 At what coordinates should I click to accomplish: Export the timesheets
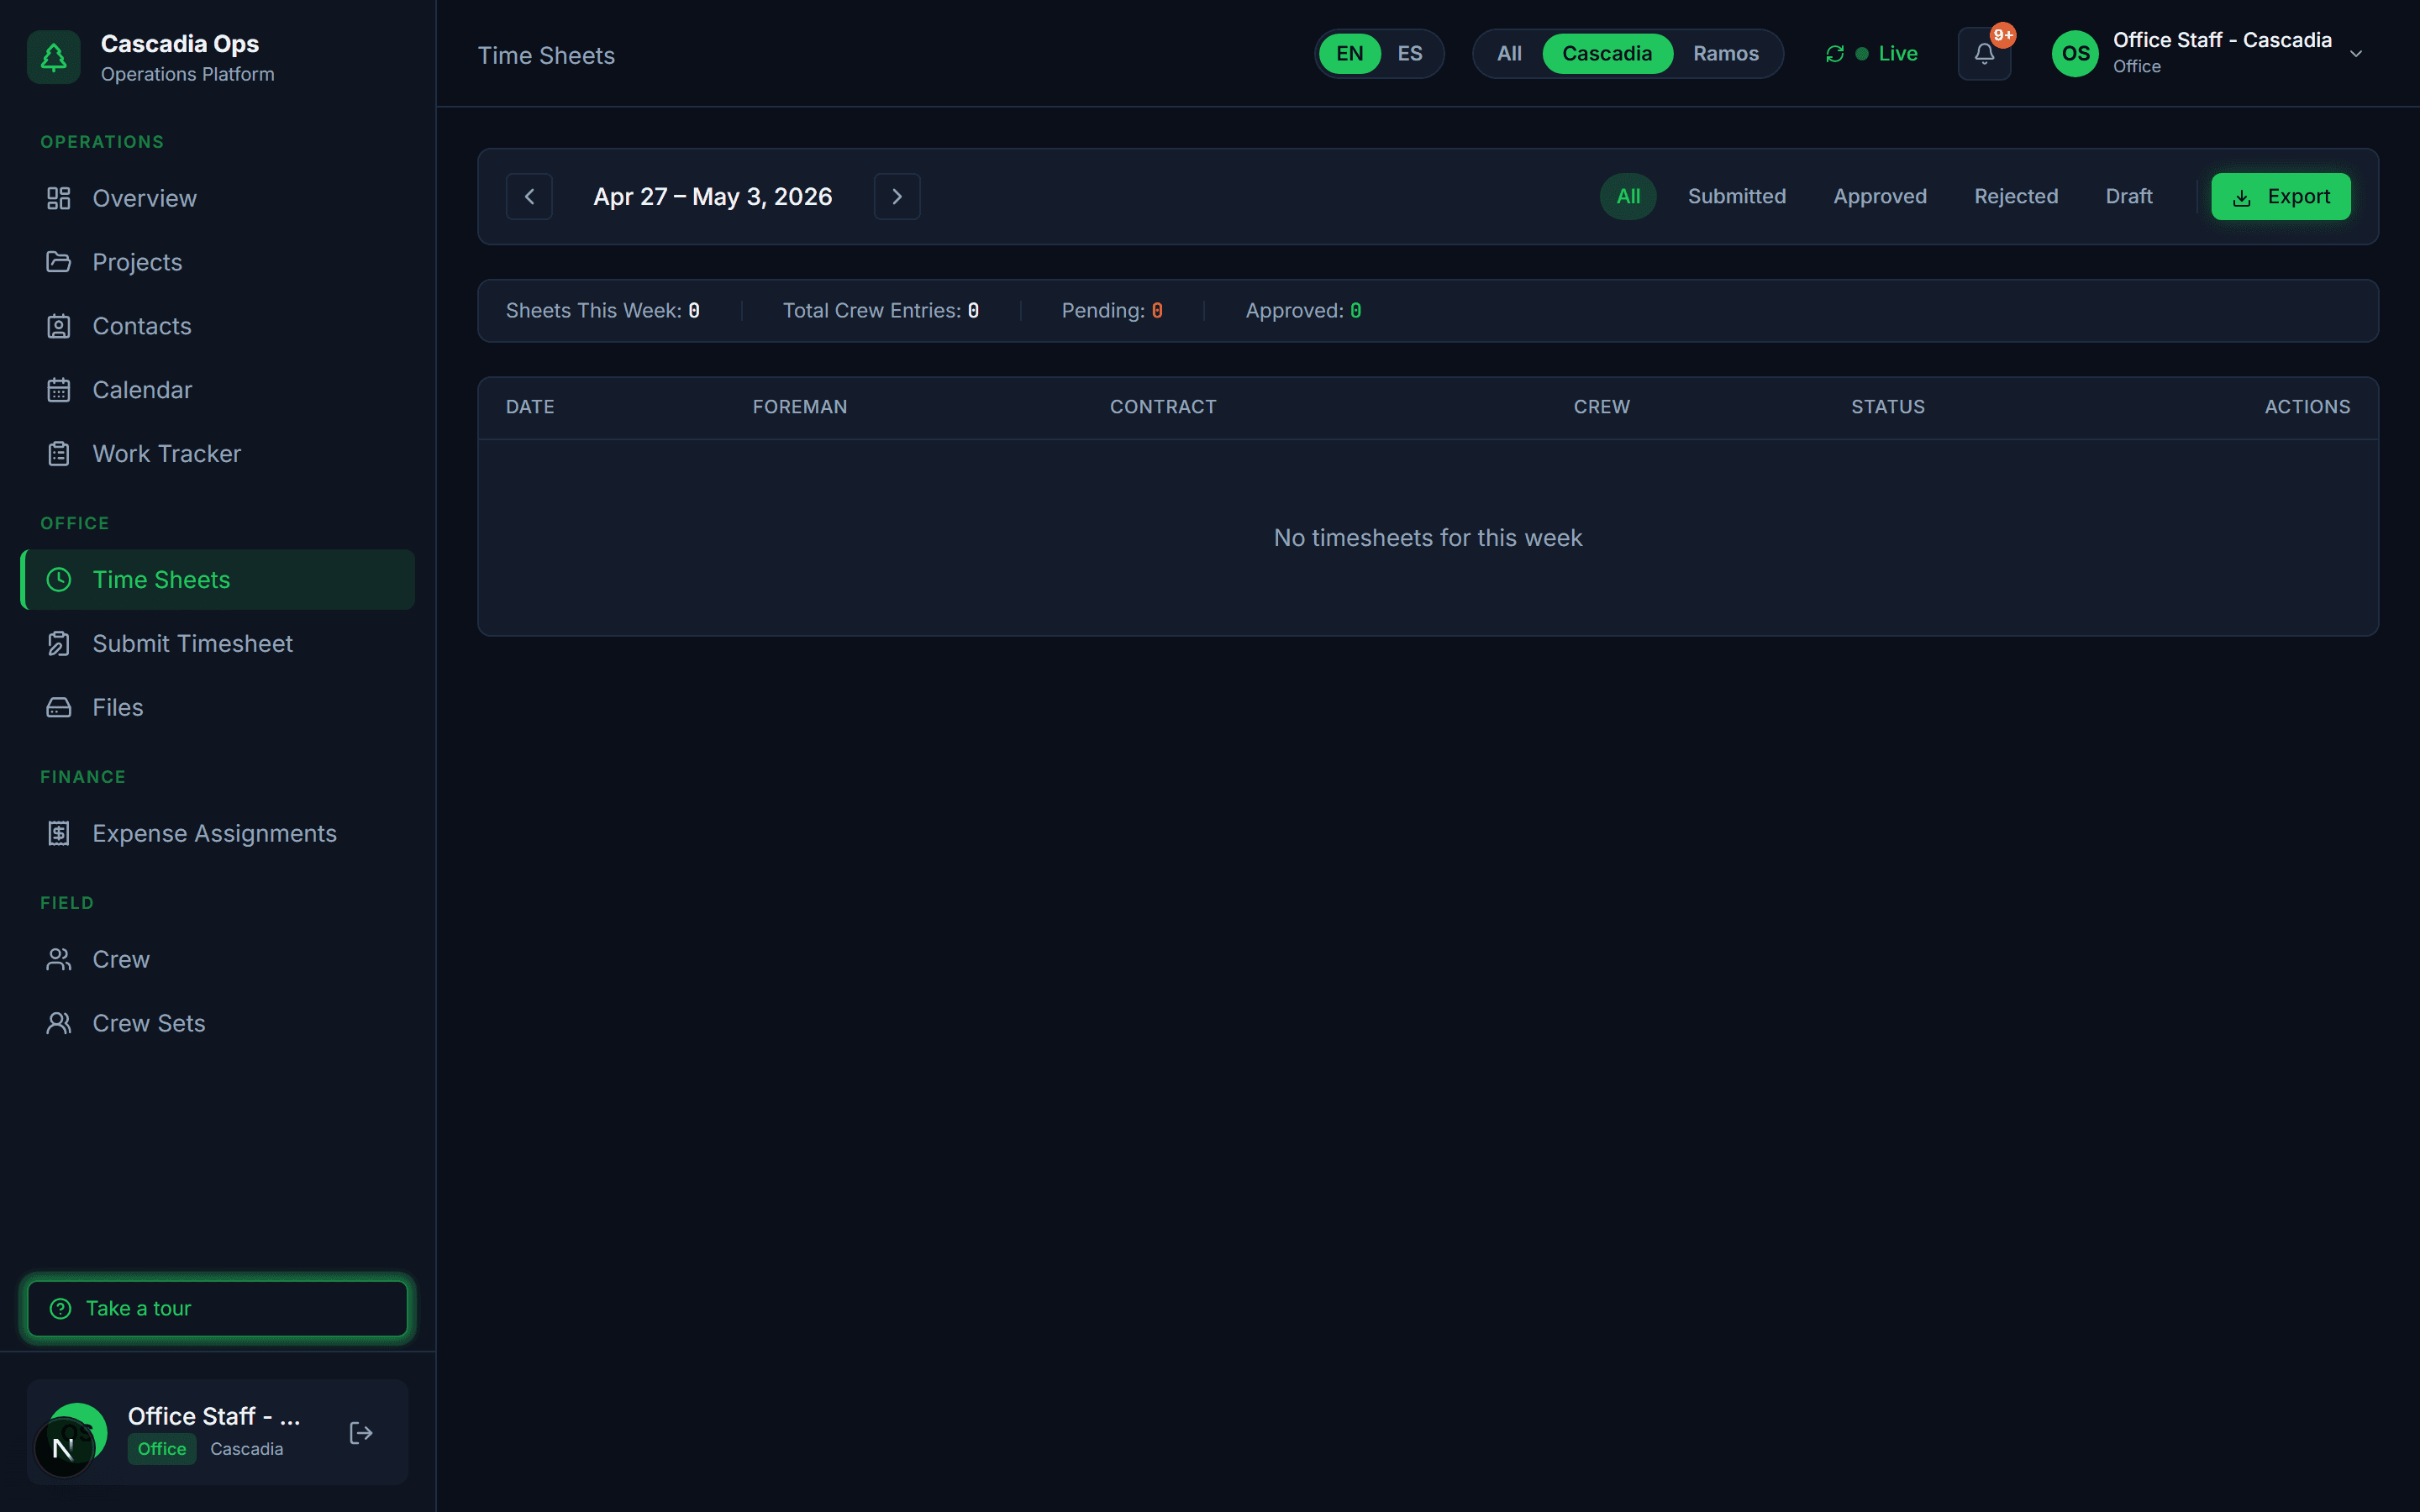point(2281,197)
